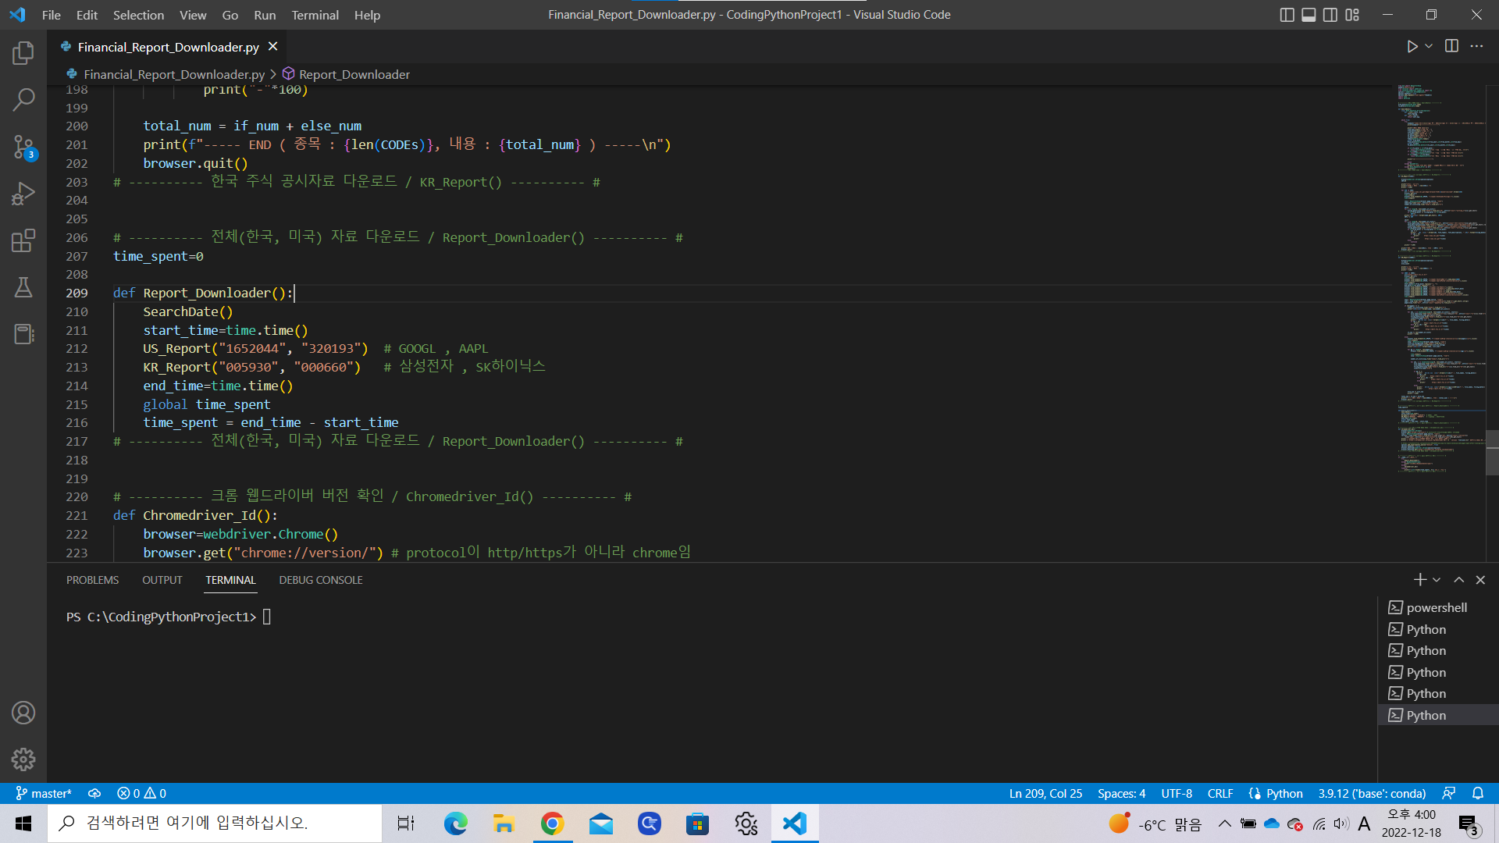Open the Selection menu

coord(138,15)
